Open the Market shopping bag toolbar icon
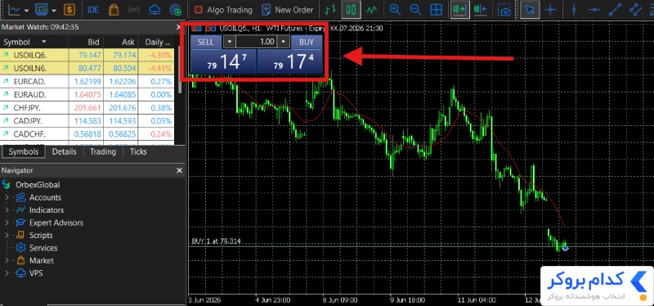The height and width of the screenshot is (306, 654). point(114,10)
